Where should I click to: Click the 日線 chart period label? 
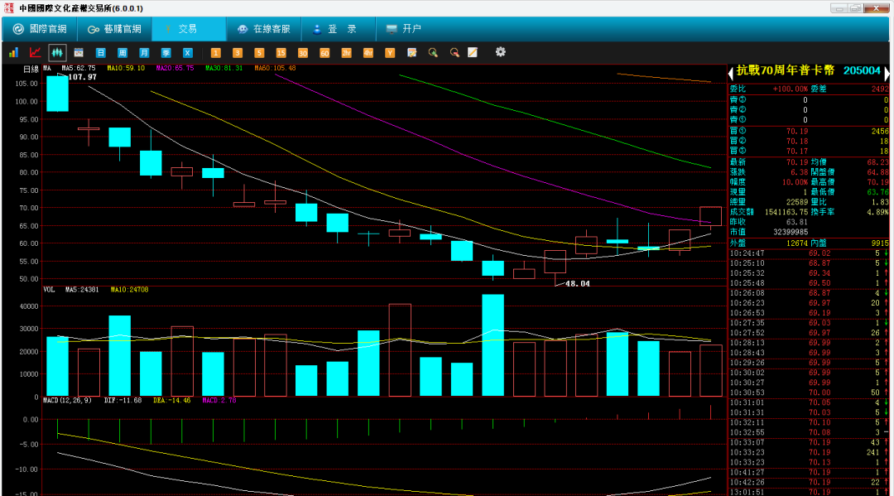pos(31,69)
